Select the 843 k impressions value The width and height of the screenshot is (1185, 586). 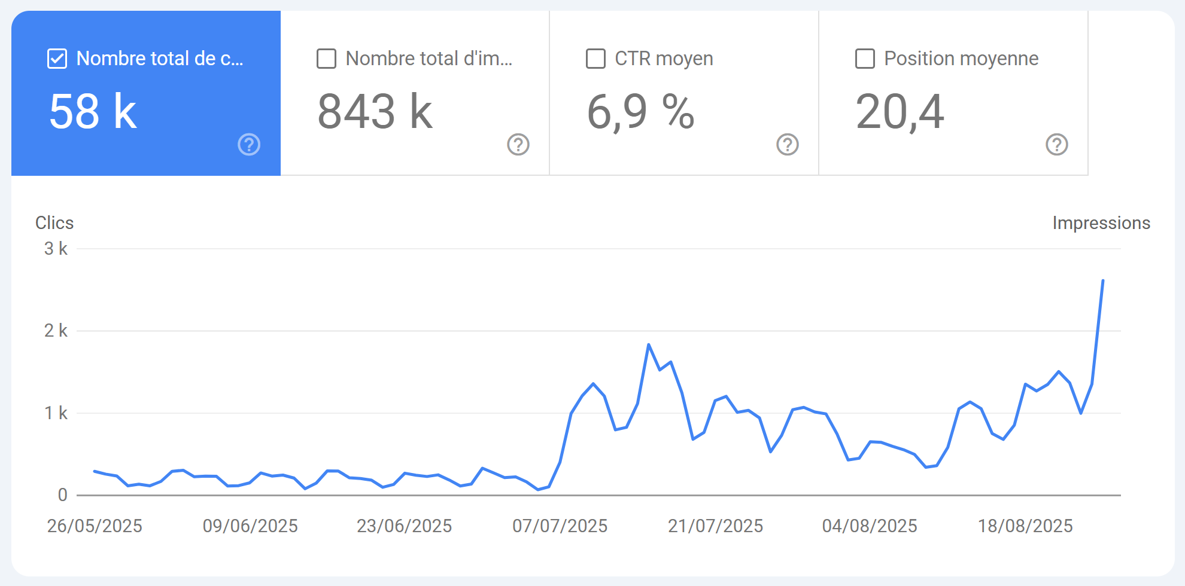coord(375,112)
